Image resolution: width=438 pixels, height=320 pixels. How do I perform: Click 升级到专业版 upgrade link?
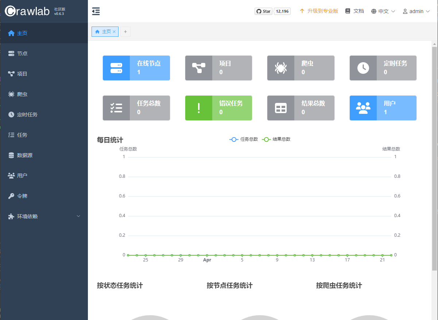(319, 11)
